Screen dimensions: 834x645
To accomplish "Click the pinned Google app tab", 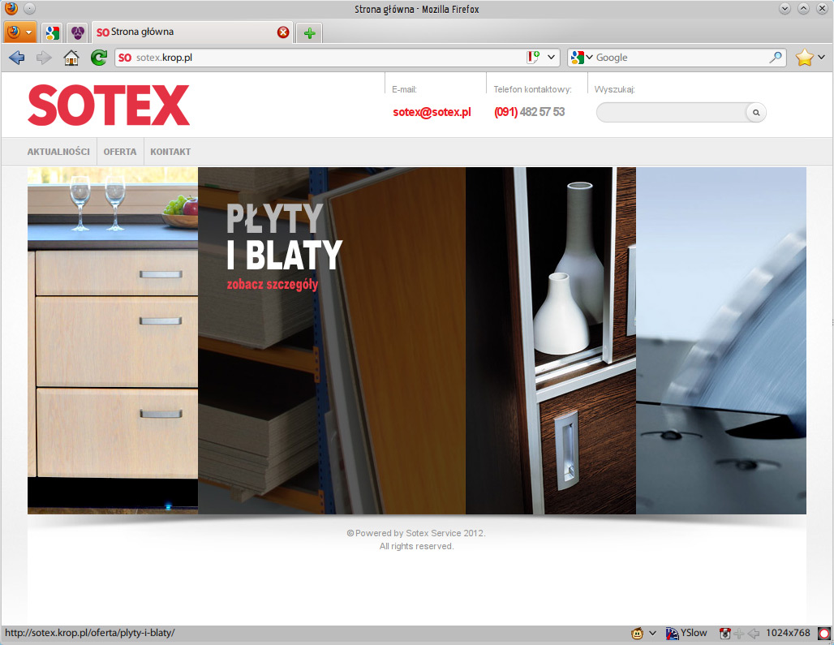I will click(x=52, y=32).
